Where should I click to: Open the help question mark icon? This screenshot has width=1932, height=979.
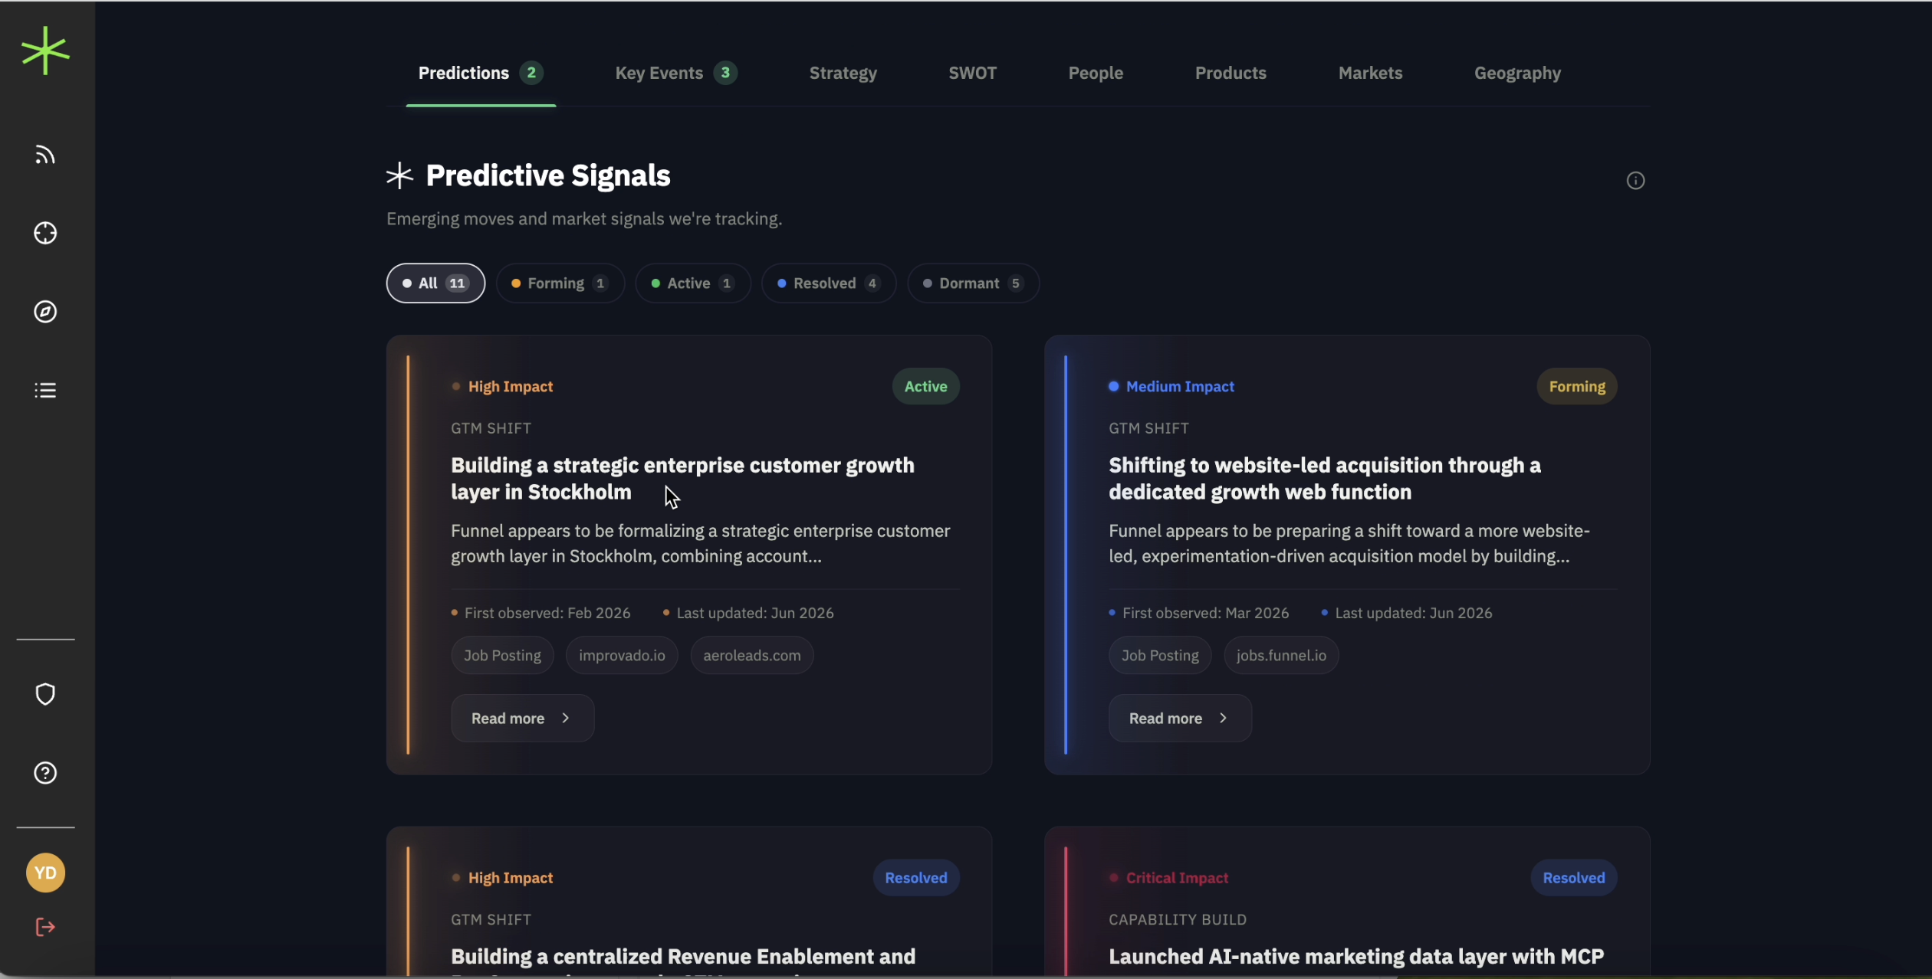(45, 773)
